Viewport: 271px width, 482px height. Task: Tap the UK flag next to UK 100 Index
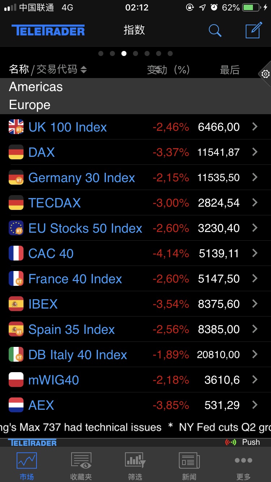pyautogui.click(x=16, y=127)
